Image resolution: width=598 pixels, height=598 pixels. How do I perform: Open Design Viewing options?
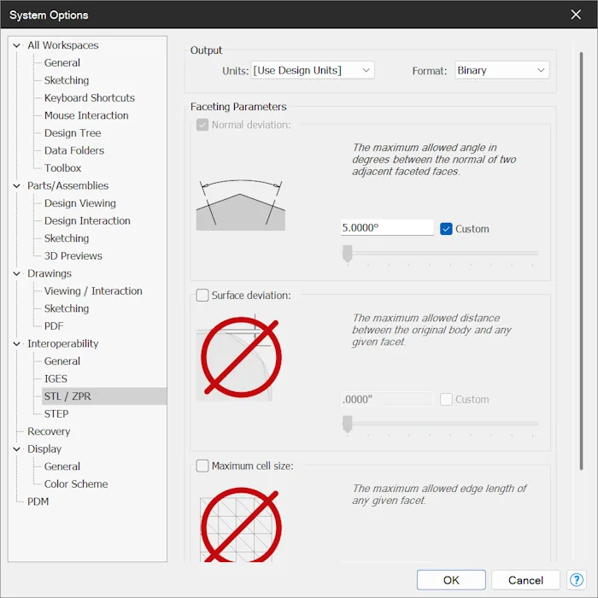click(x=79, y=203)
